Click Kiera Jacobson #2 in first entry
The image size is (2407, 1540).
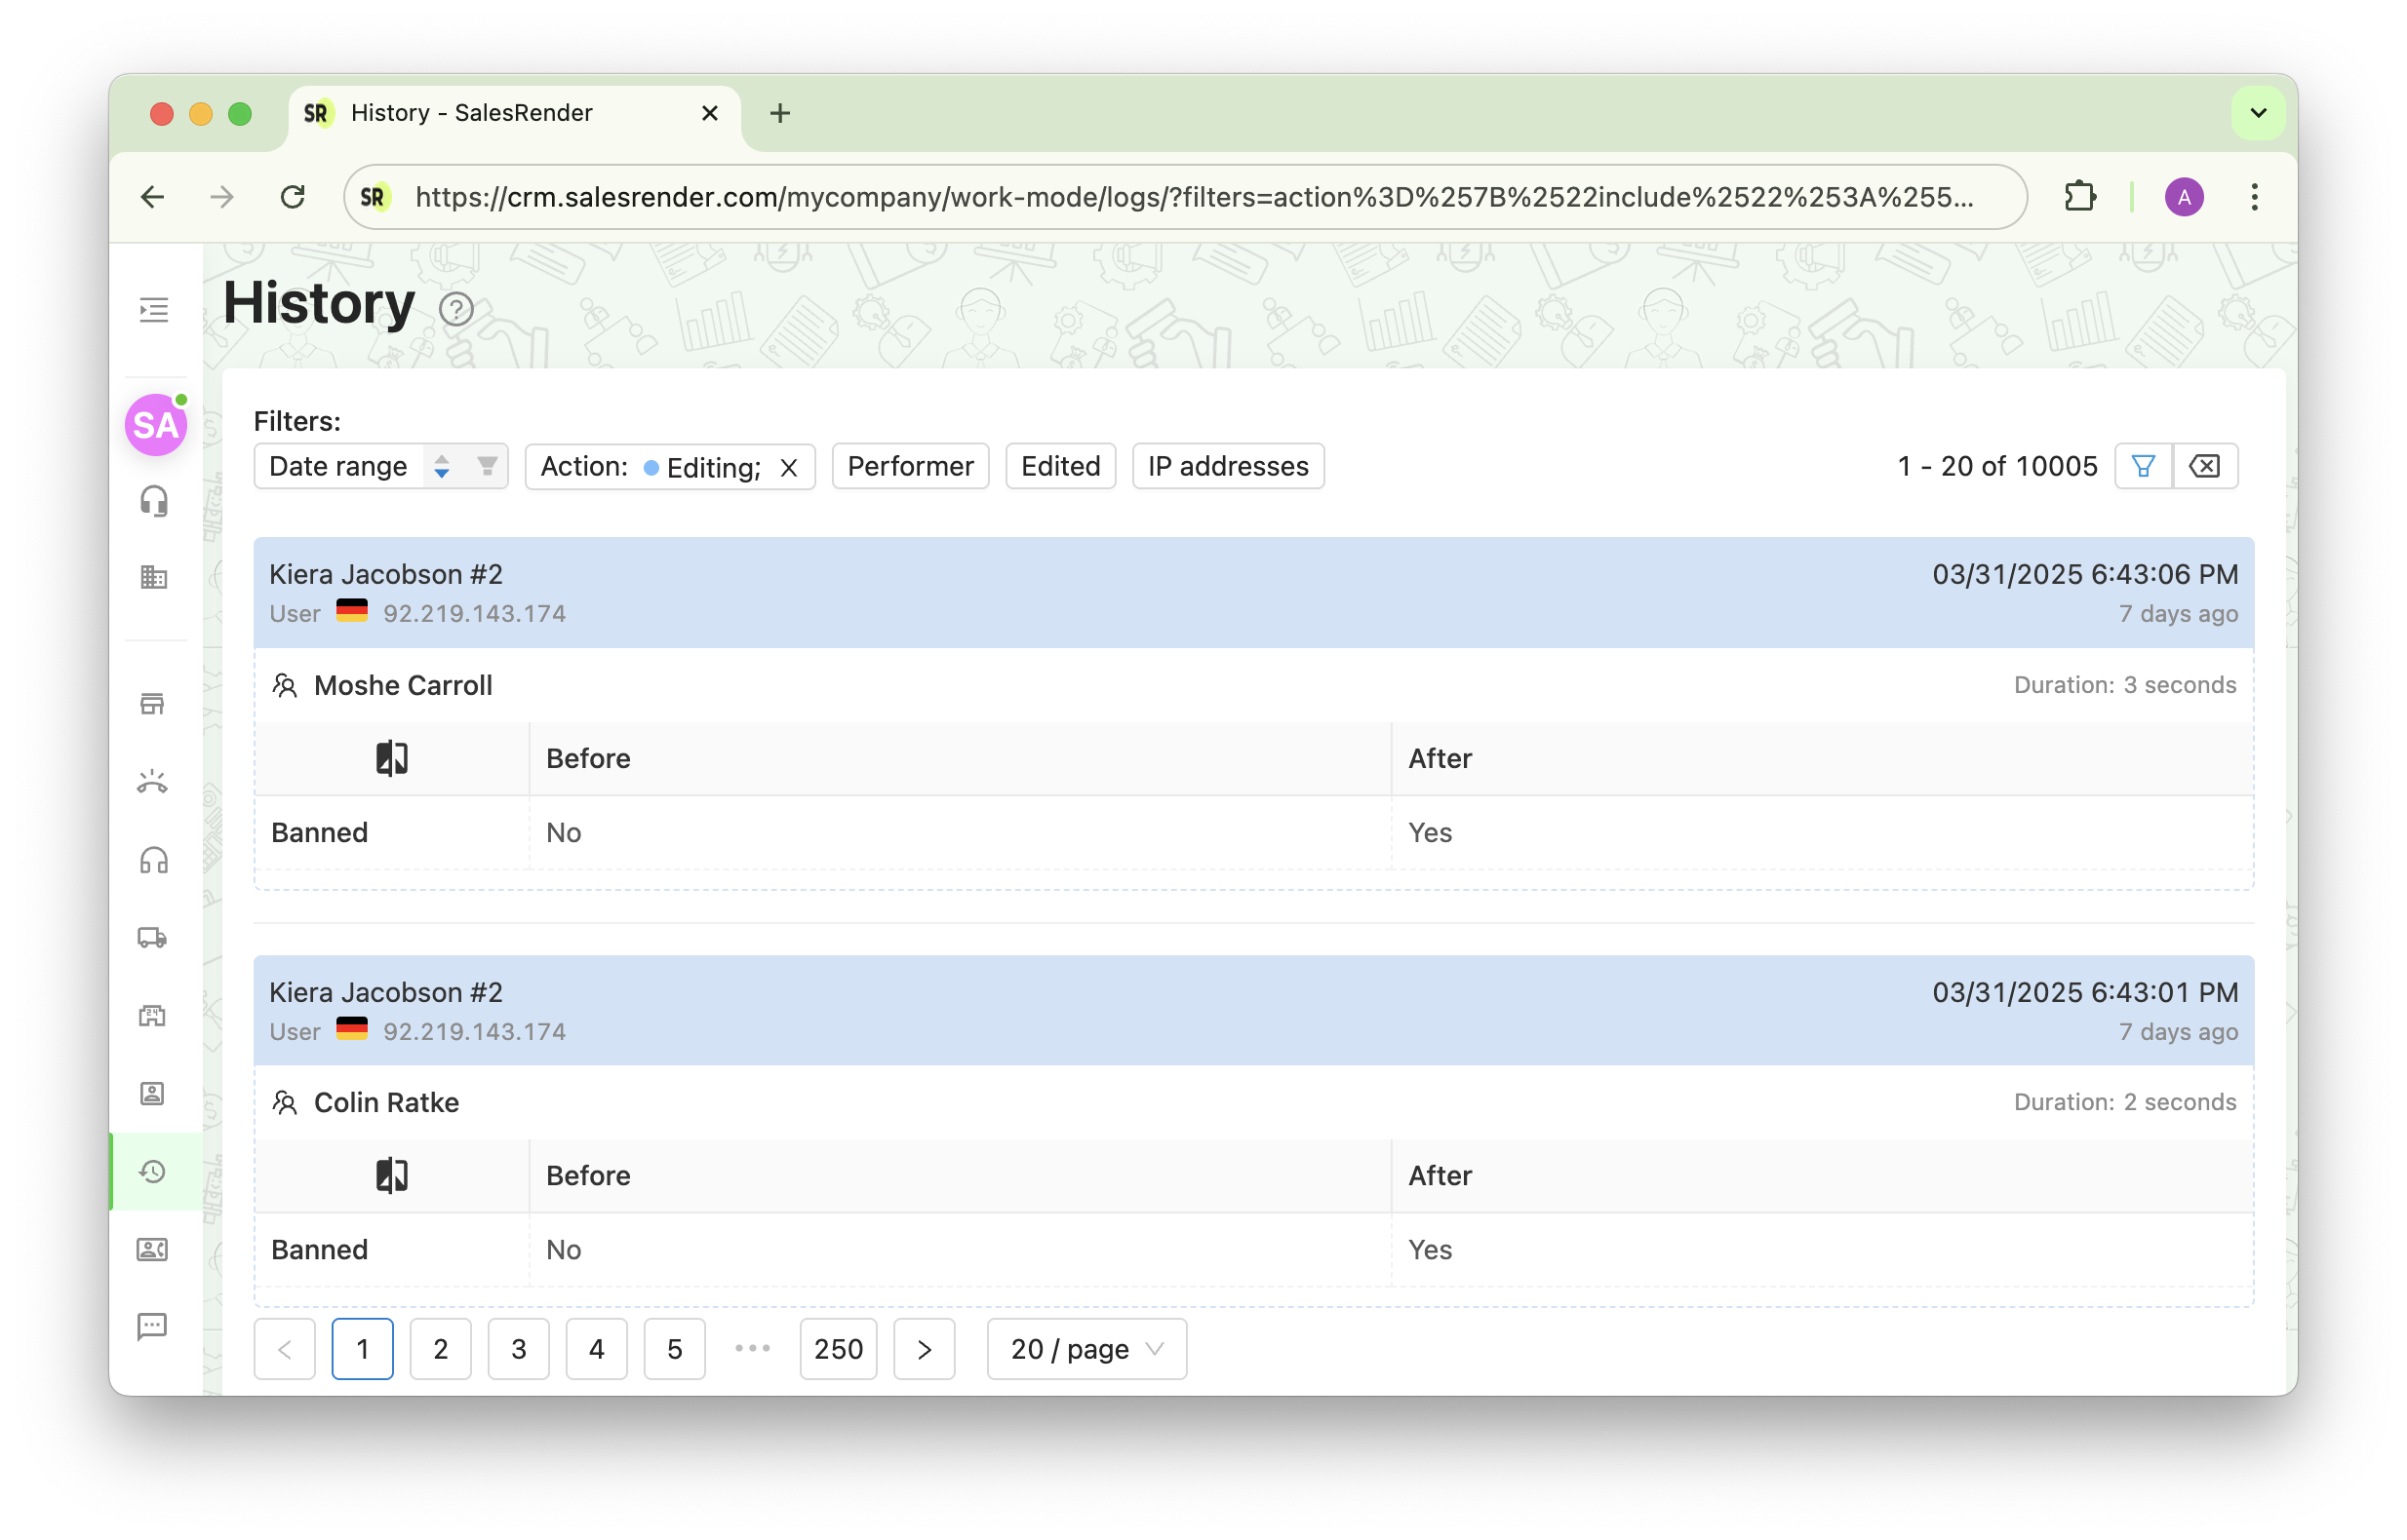(385, 574)
